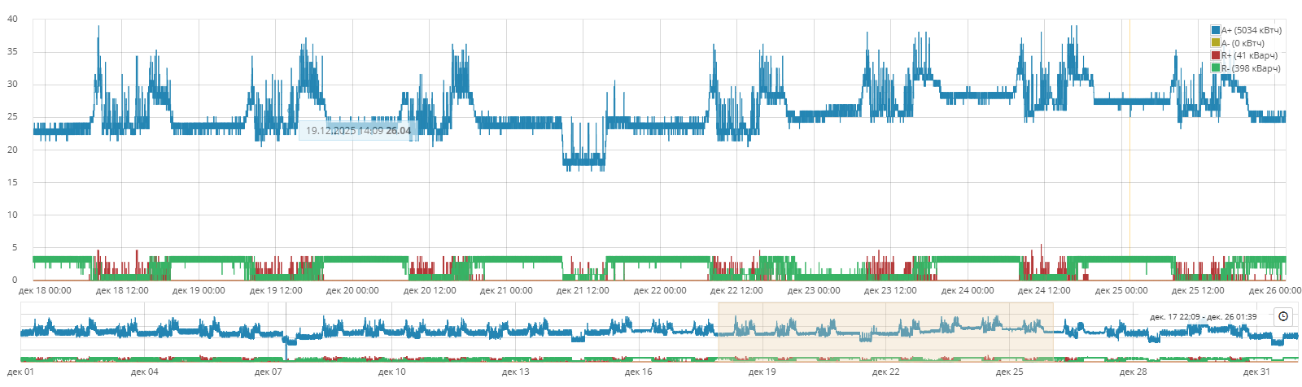Click the red R+ legend color box
This screenshot has height=387, width=1302.
1216,55
